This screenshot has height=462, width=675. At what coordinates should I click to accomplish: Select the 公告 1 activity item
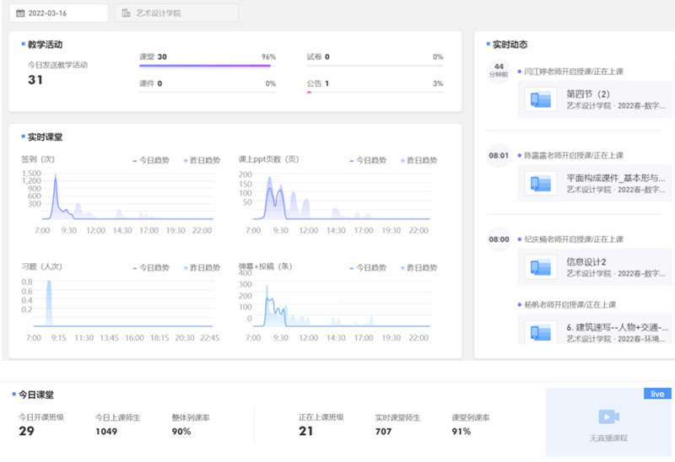318,84
